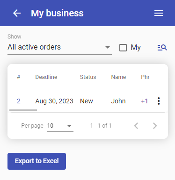175x180 pixels.
Task: Call the +1 phone number link
Action: click(x=145, y=101)
